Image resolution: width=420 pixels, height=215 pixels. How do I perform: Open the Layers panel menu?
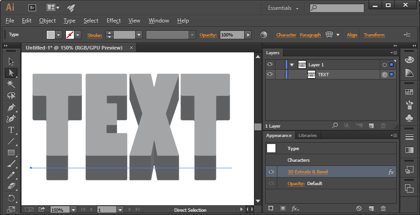pos(394,53)
